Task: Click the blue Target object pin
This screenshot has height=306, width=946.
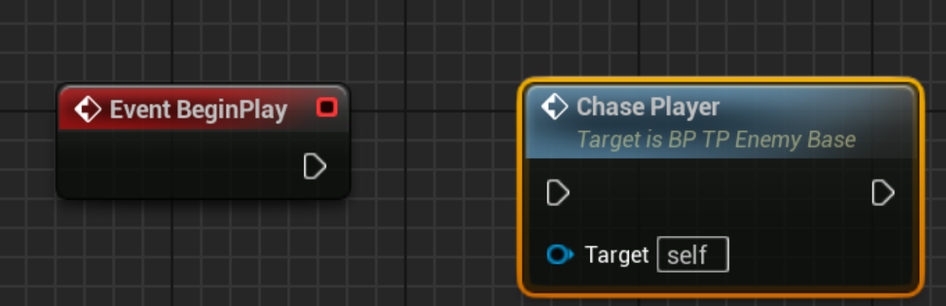Action: click(x=560, y=254)
